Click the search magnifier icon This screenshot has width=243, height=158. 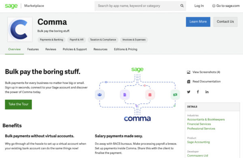coord(182,6)
